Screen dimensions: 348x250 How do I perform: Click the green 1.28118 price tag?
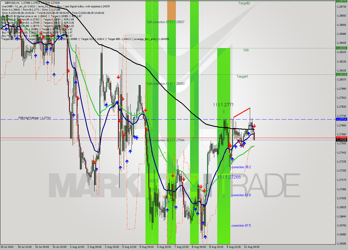[341, 74]
